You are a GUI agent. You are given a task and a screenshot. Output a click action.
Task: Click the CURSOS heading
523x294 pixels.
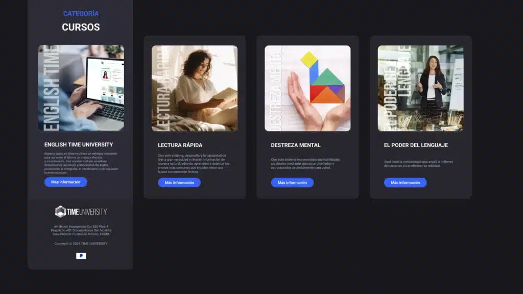(x=81, y=27)
